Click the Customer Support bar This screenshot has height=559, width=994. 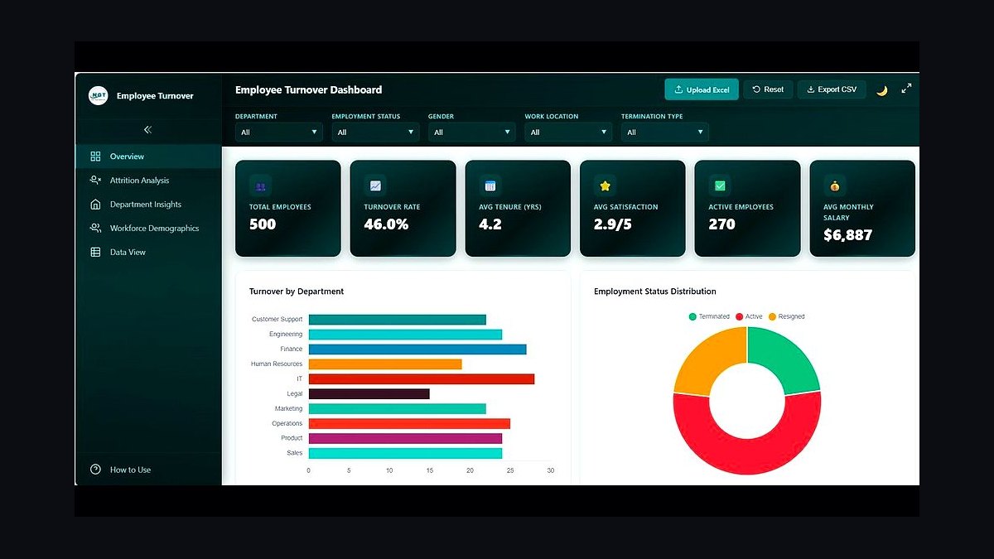coord(398,320)
